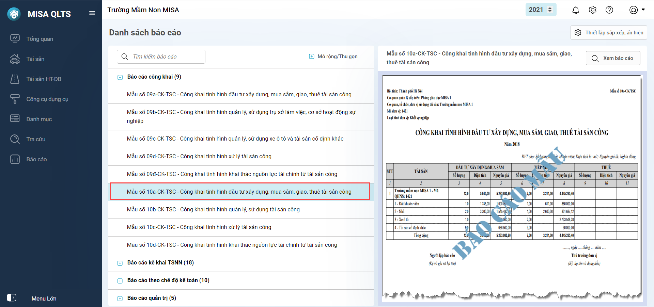Go to Tra cứu menu item
654x307 pixels.
pos(36,139)
